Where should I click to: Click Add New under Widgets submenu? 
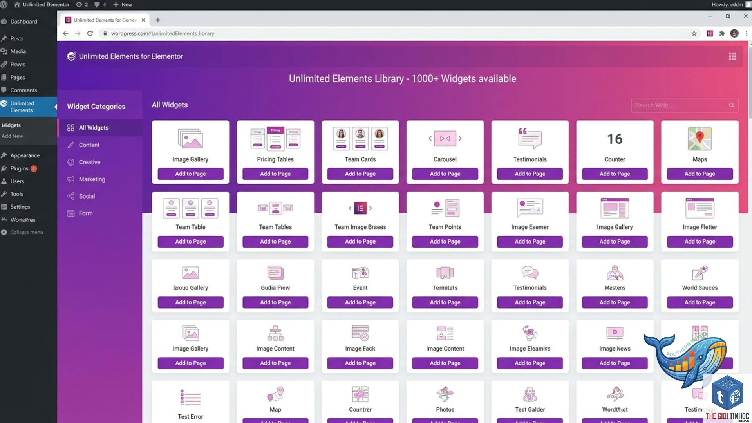point(12,136)
